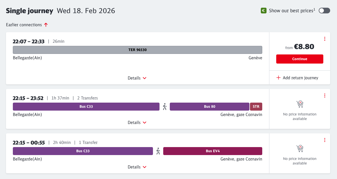Expand Details for the TER 96530 journey

pos(137,78)
